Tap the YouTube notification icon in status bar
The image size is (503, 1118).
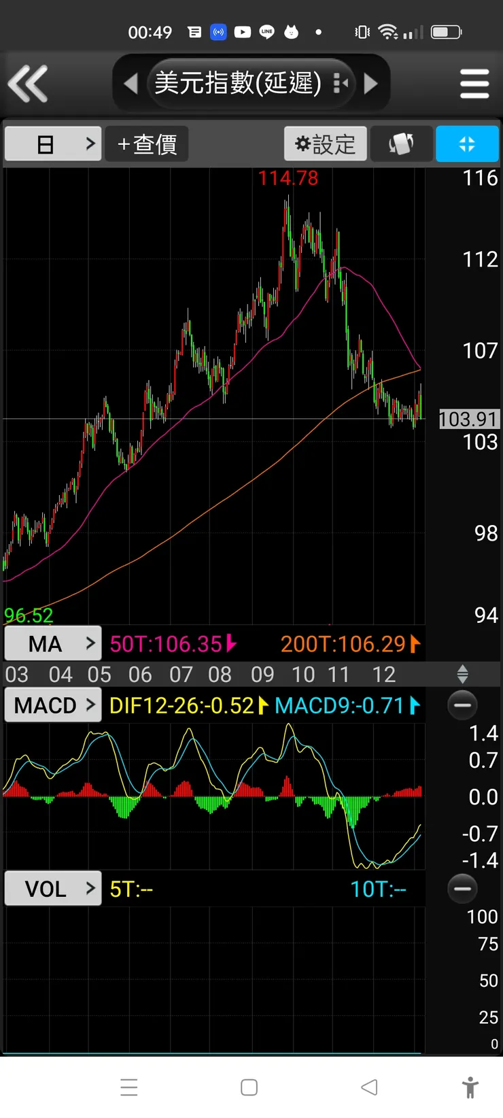pos(243,32)
